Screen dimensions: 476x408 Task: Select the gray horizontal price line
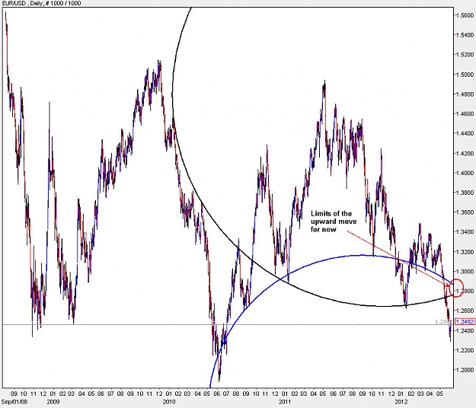[228, 324]
